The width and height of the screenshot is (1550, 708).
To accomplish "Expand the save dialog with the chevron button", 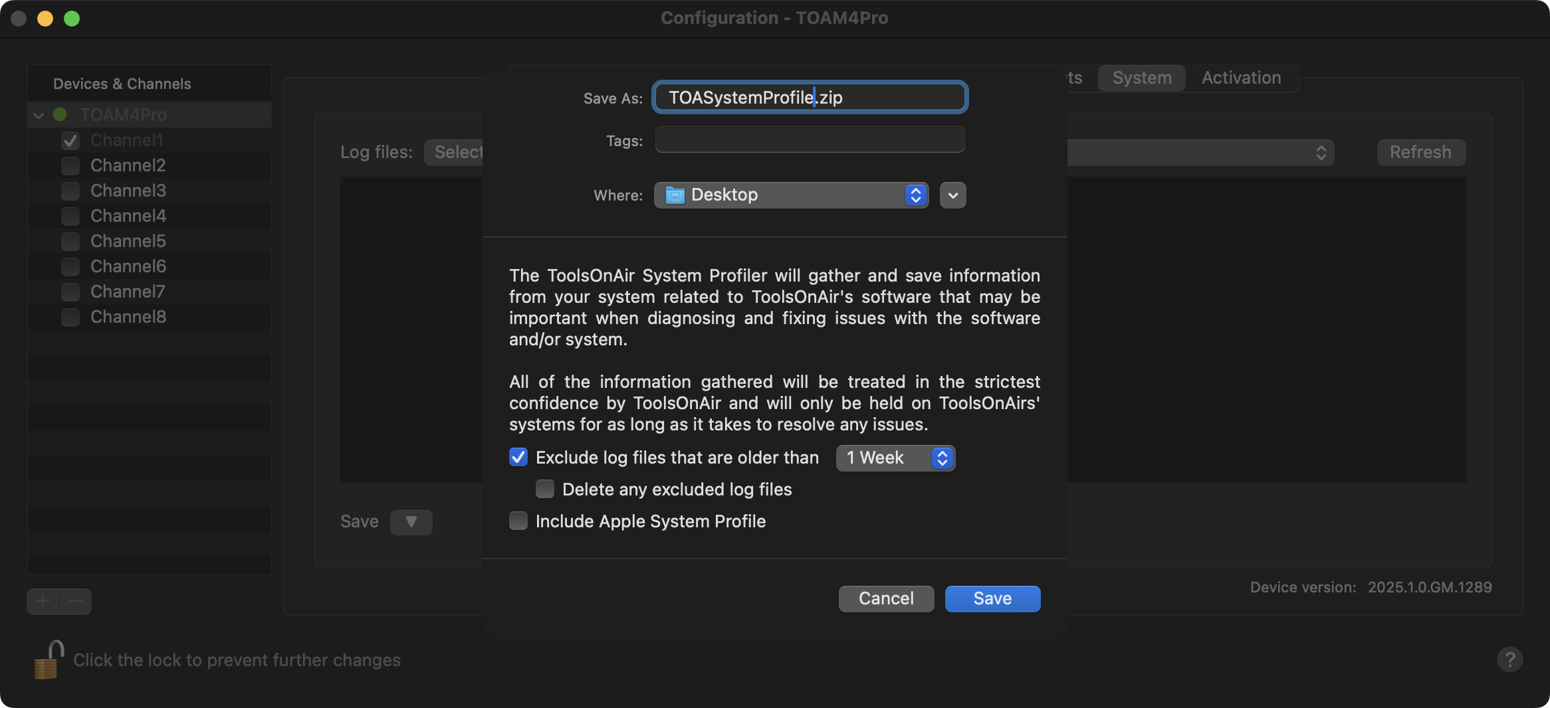I will (953, 195).
